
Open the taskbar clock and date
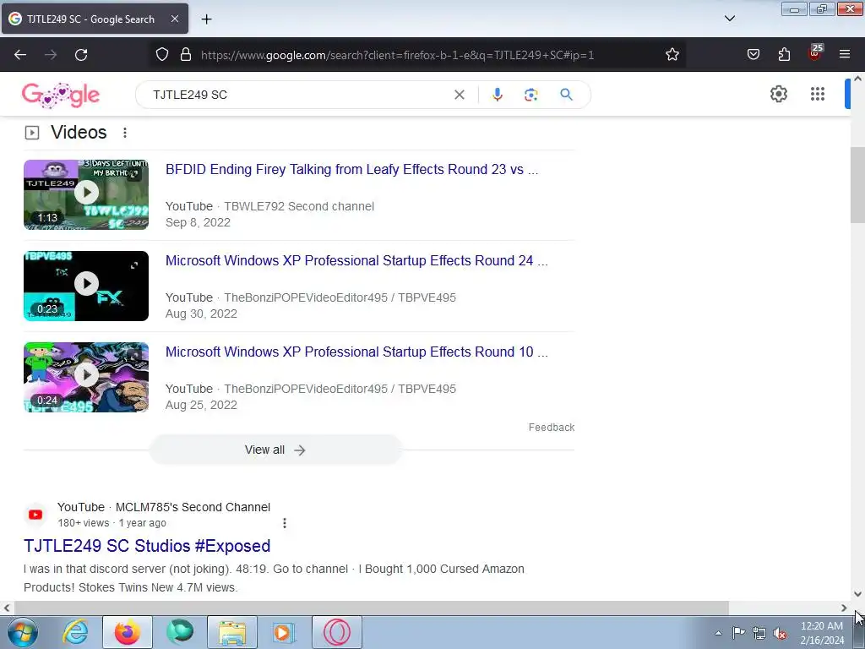(822, 633)
